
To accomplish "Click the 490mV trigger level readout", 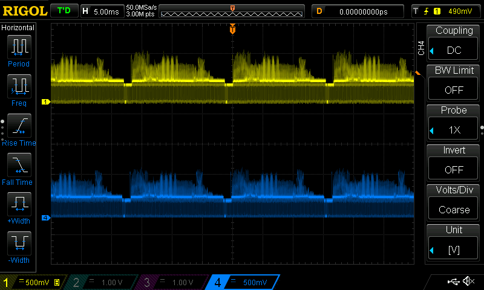I will click(x=460, y=11).
